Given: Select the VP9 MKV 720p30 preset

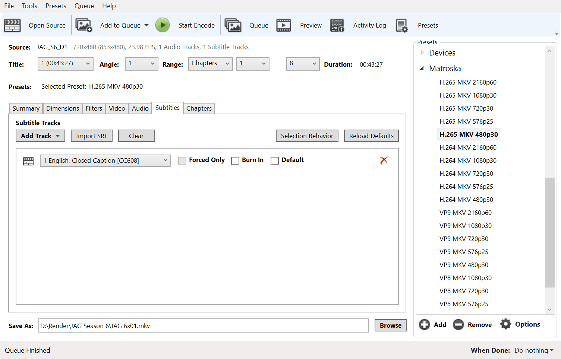Looking at the screenshot, I should (x=464, y=239).
